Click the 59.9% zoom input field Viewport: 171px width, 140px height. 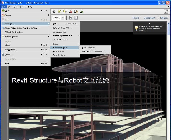56,18
